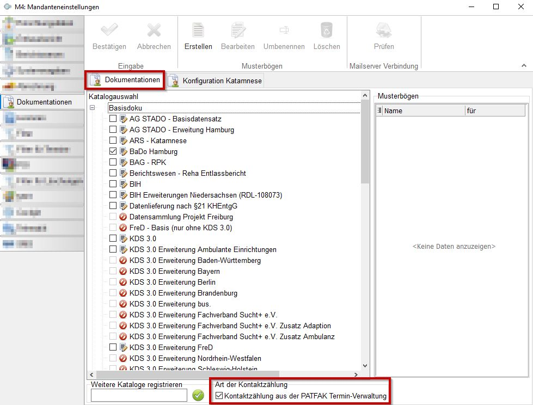Click the Abbrechen X icon

154,30
